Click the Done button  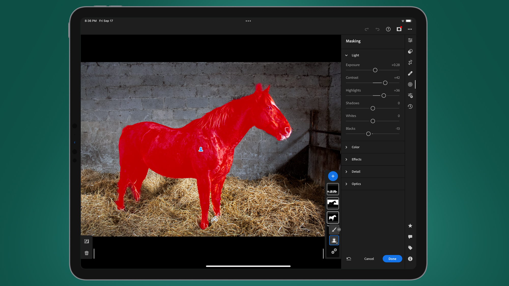(x=392, y=259)
